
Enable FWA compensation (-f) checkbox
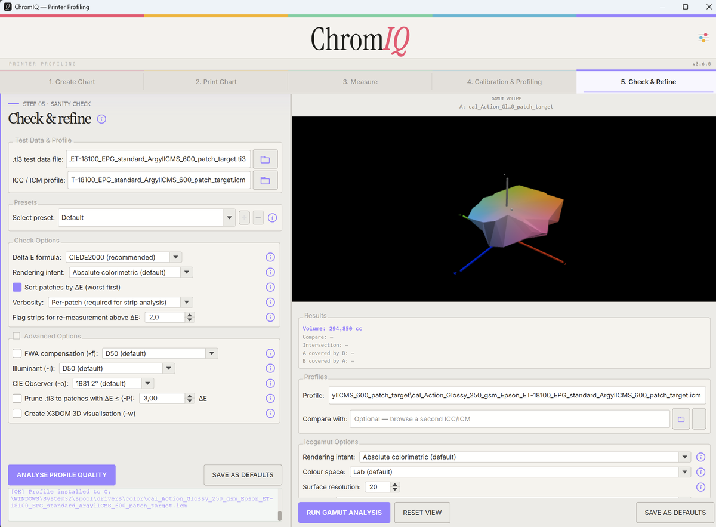17,353
